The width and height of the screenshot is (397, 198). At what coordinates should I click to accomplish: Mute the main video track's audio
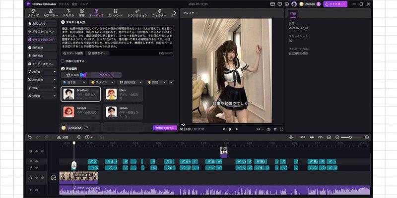(x=42, y=178)
